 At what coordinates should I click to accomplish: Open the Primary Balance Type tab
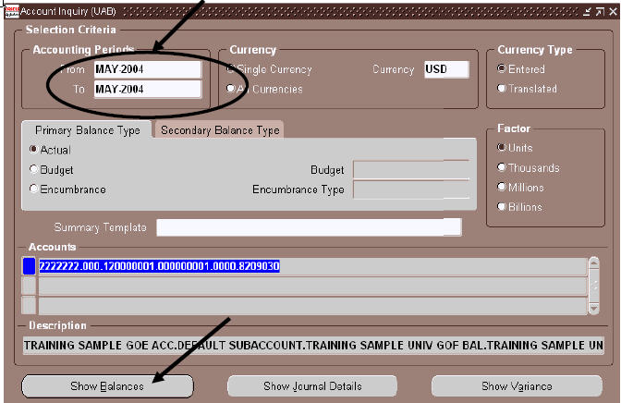point(88,130)
